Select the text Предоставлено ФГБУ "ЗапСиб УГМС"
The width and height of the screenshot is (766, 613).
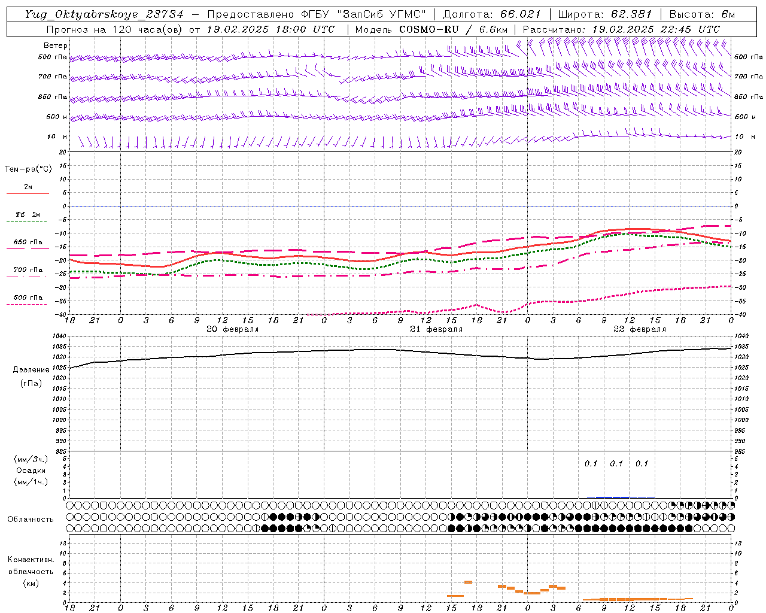tap(317, 14)
